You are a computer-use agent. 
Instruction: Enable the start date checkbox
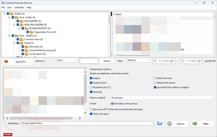click(155, 61)
